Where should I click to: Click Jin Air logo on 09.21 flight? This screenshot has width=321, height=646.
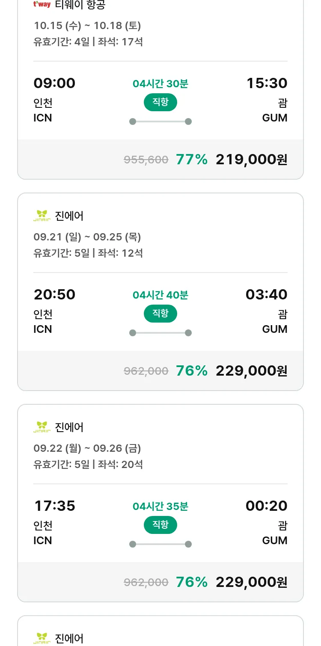tap(42, 216)
